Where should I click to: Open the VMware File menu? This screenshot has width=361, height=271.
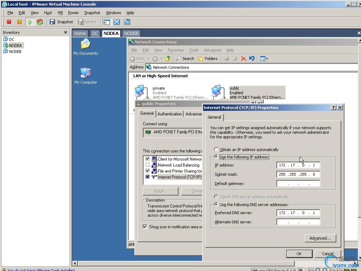coord(10,13)
